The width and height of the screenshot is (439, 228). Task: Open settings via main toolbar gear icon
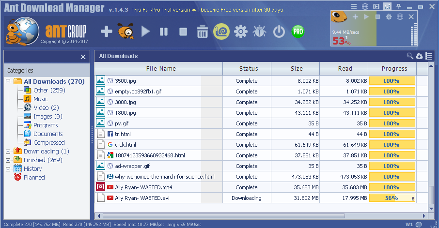241,31
